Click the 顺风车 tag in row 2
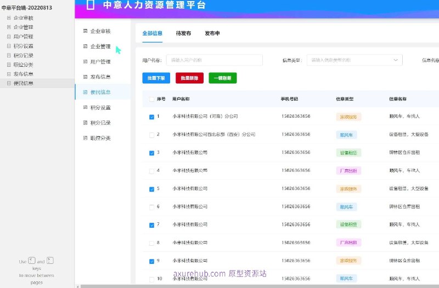The width and height of the screenshot is (439, 288). [x=346, y=135]
